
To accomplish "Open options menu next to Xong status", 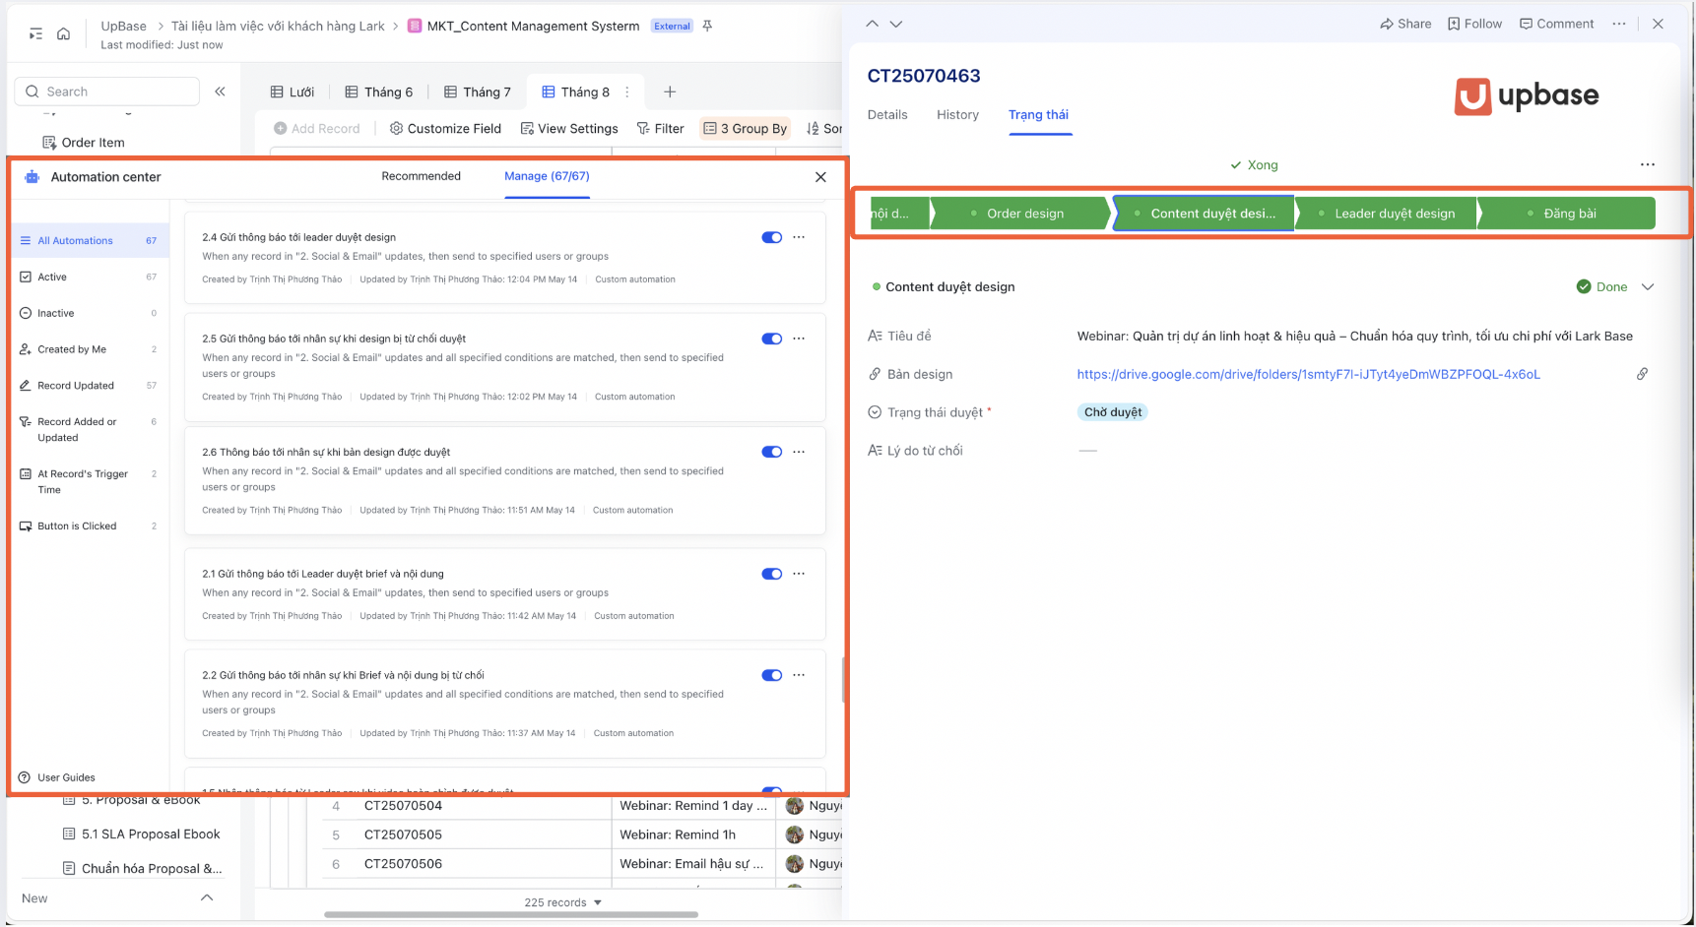I will [x=1648, y=164].
